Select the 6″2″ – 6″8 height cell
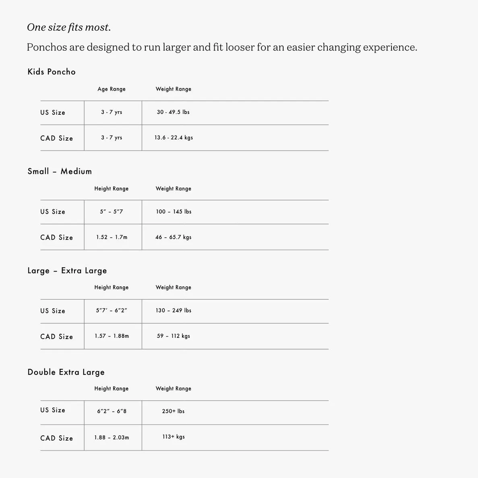The width and height of the screenshot is (478, 478). click(x=112, y=411)
